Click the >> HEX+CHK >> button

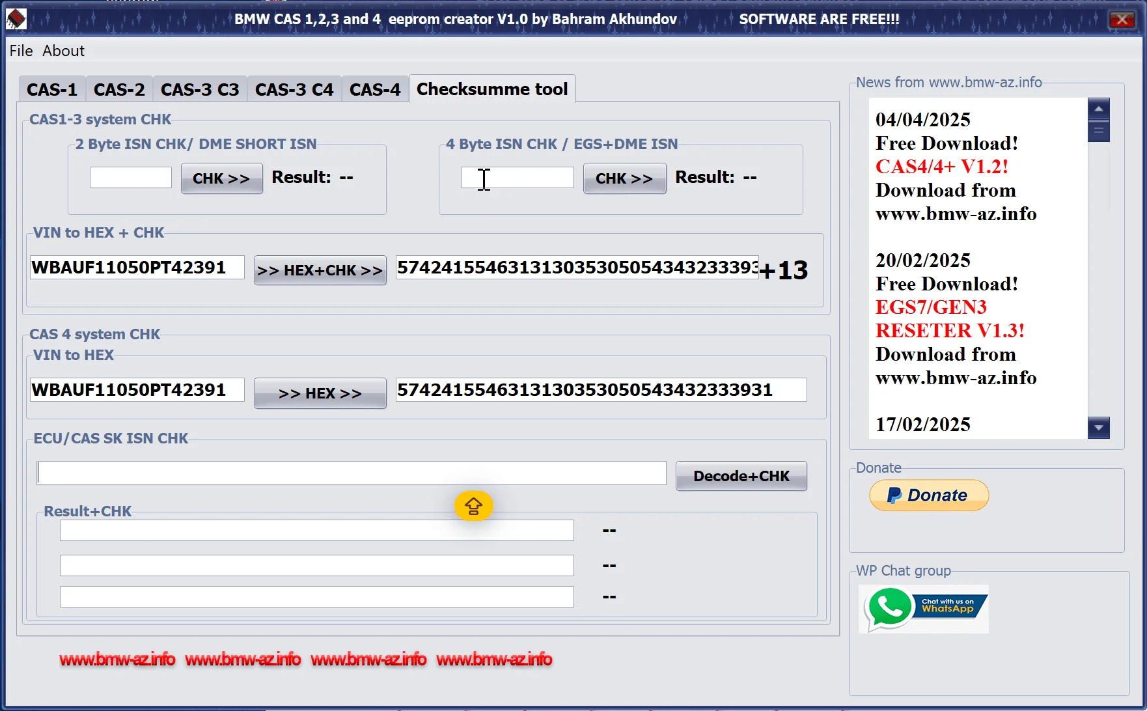click(320, 270)
